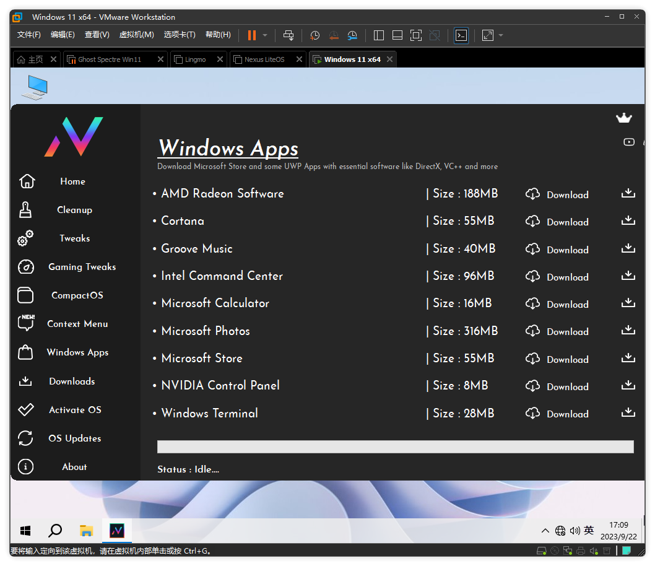Image resolution: width=655 pixels, height=566 pixels.
Task: Click the cloud icon beside Microsoft Store
Action: [x=532, y=359]
